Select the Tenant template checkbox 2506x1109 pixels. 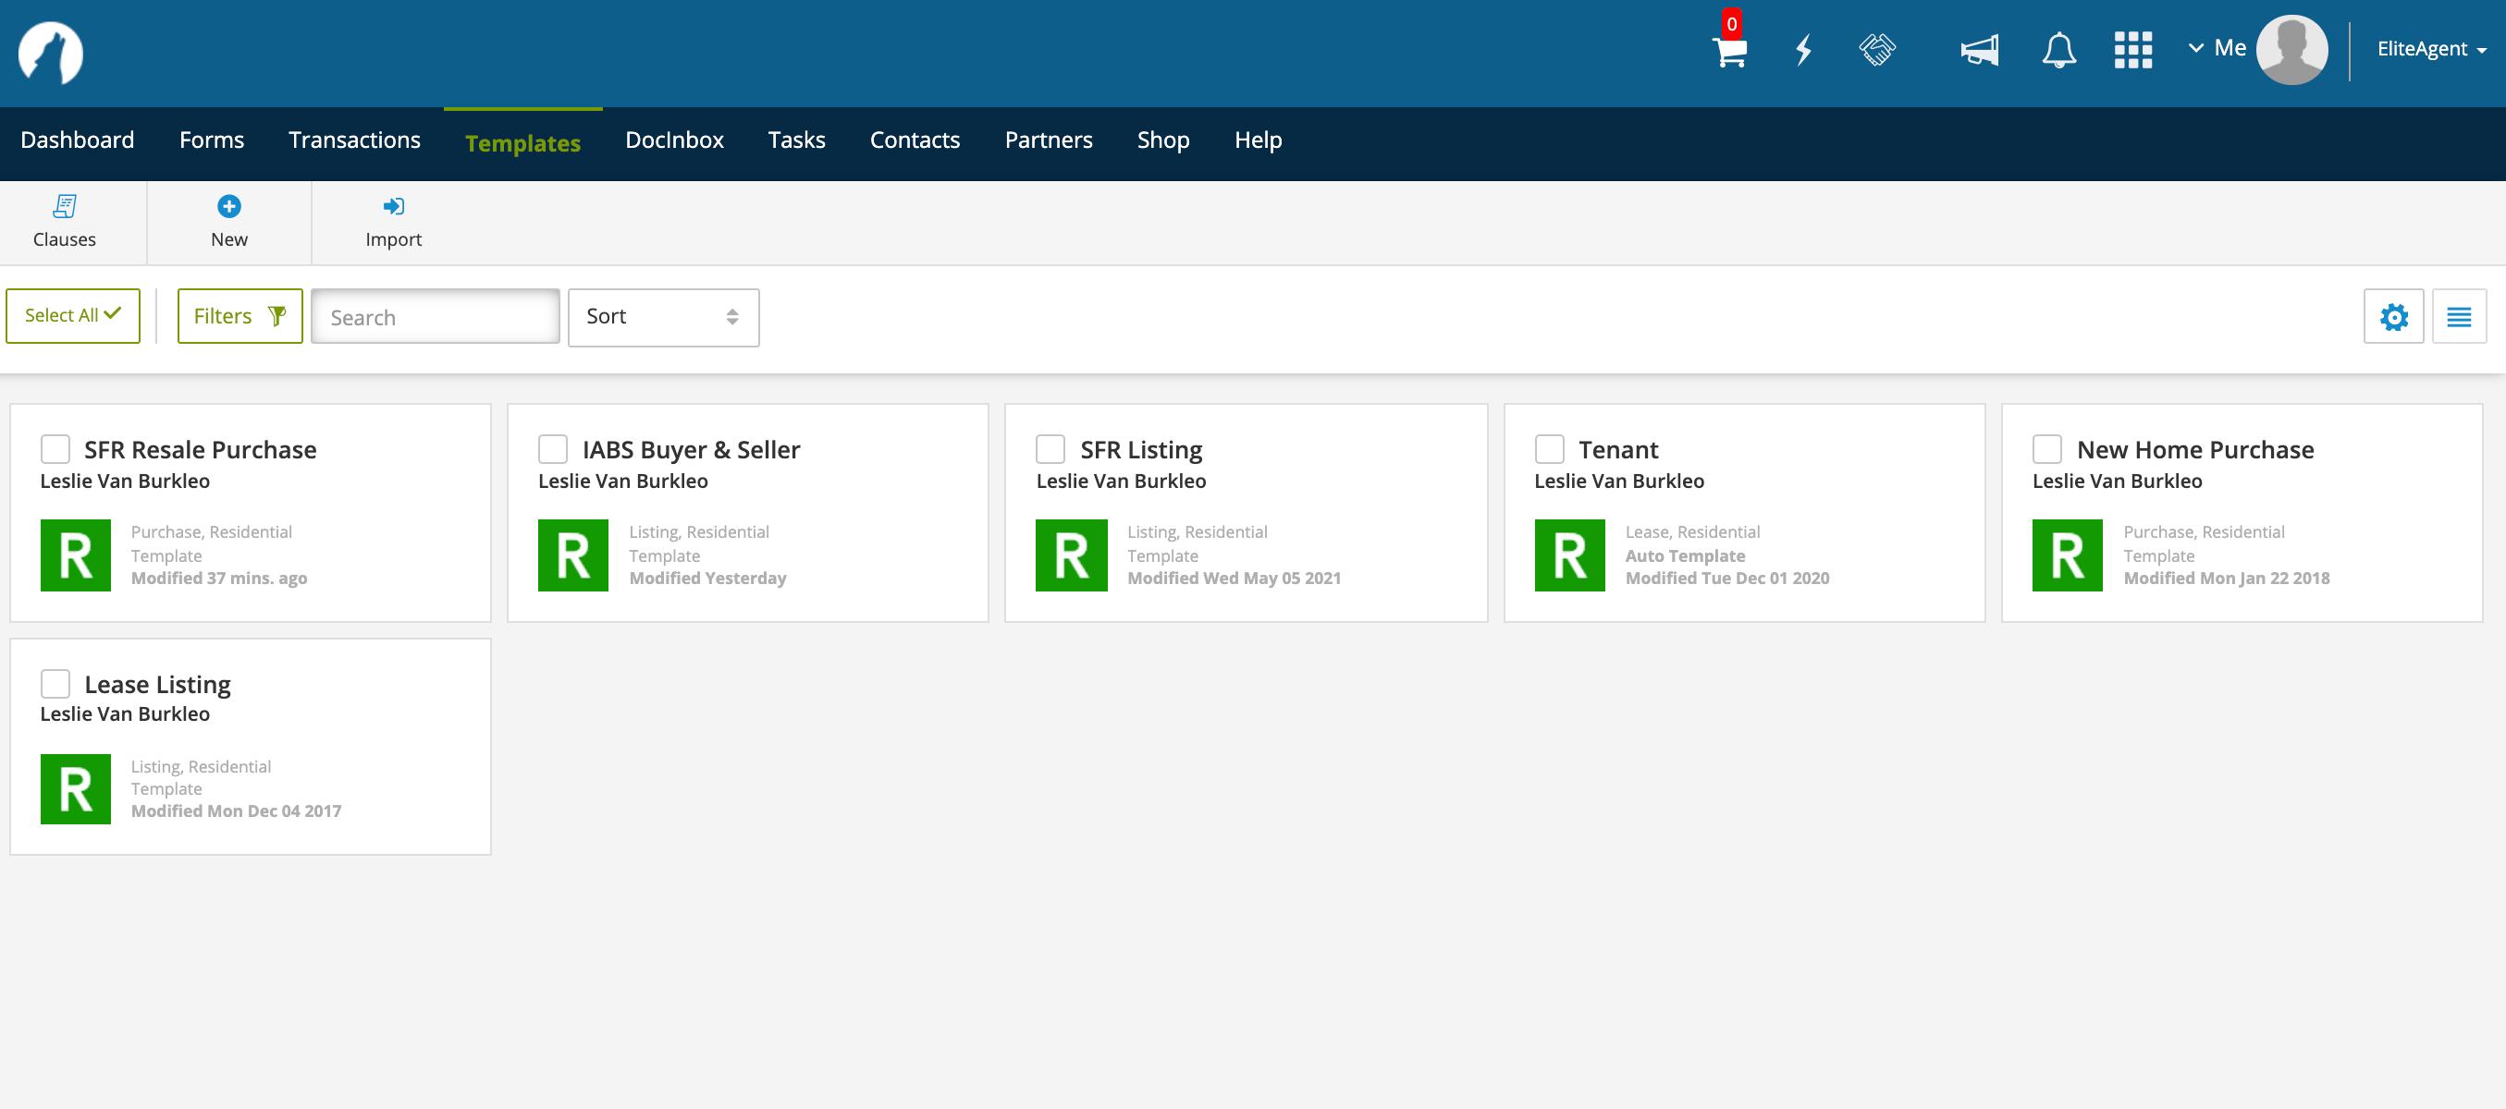(x=1550, y=450)
